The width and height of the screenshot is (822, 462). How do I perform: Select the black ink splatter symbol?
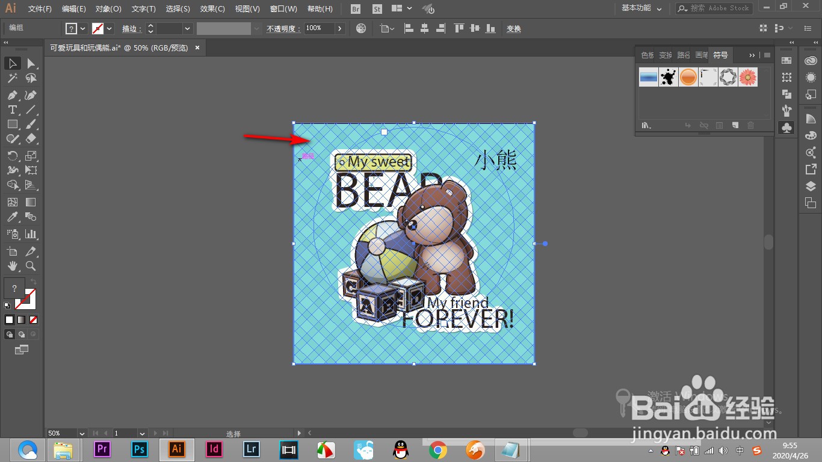(x=668, y=77)
